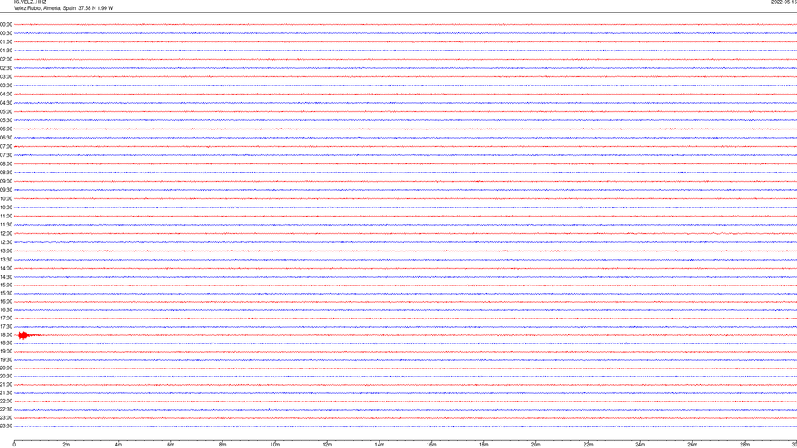Click the 28m tick label on the time axis

[745, 445]
